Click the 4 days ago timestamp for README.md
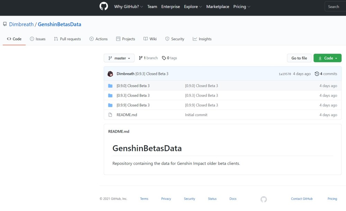 coord(328,115)
